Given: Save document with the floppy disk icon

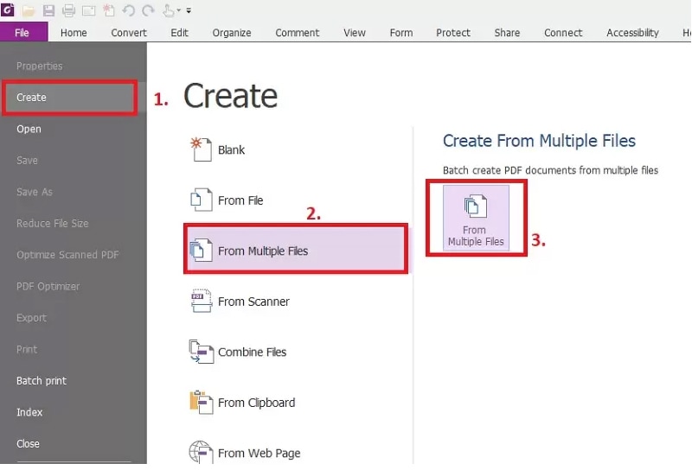Looking at the screenshot, I should tap(48, 10).
